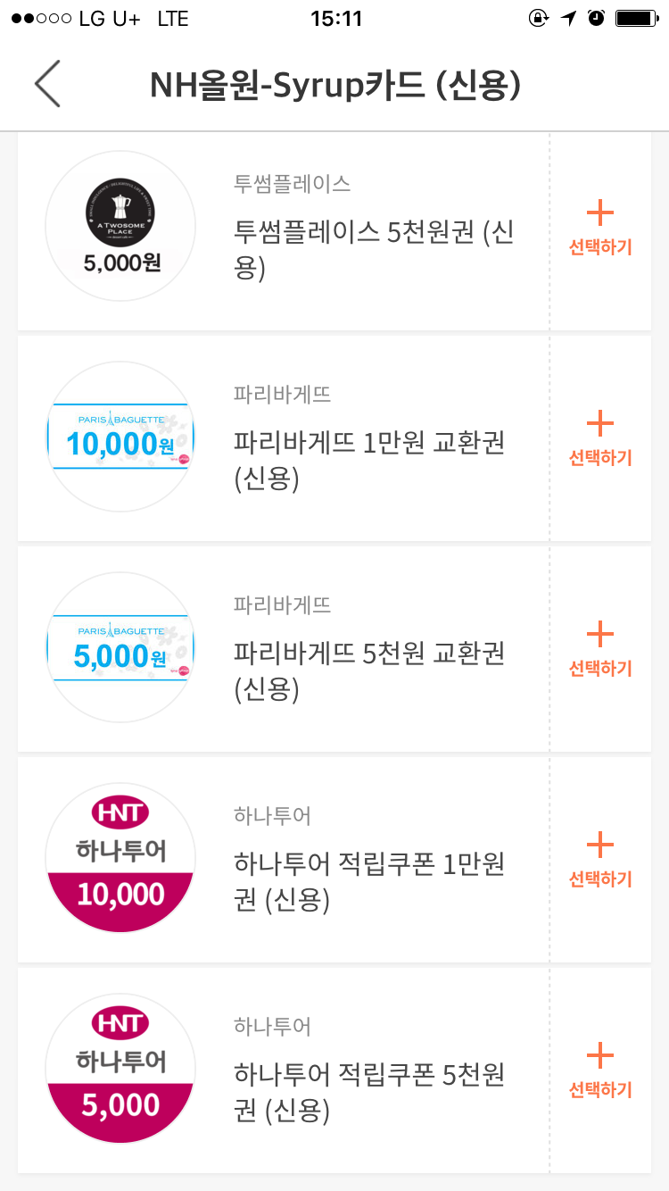The image size is (669, 1191).
Task: Add Paris Baguette 5천원 교환권 plus icon
Action: coord(600,635)
